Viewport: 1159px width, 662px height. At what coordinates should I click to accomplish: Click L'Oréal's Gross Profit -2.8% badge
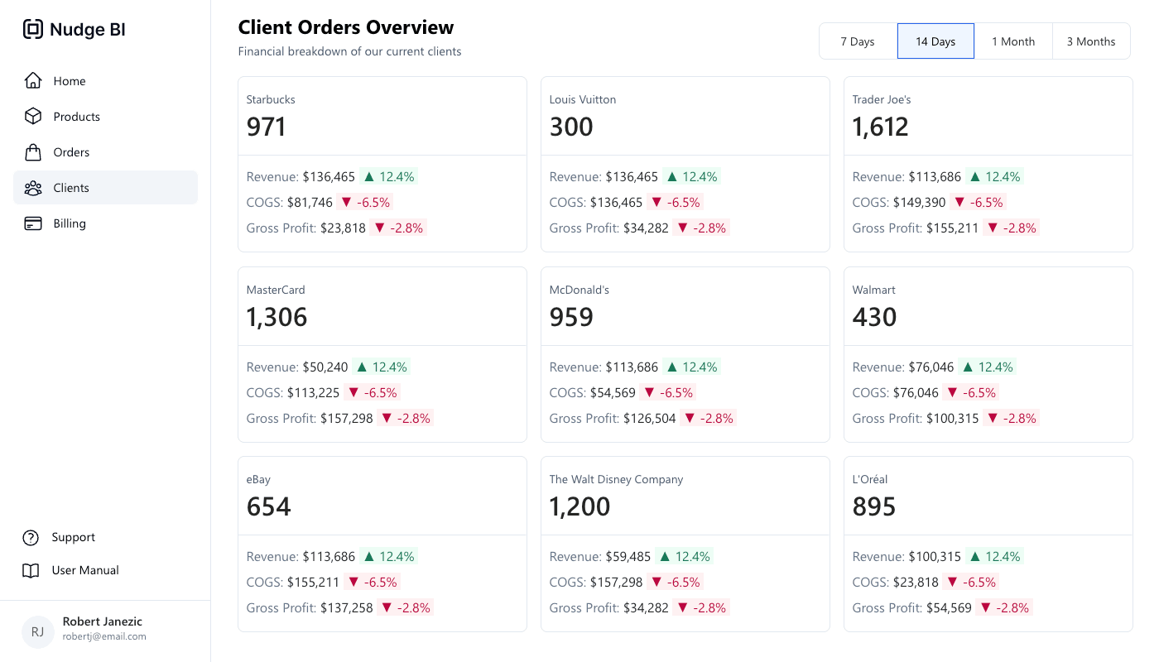pos(1005,608)
